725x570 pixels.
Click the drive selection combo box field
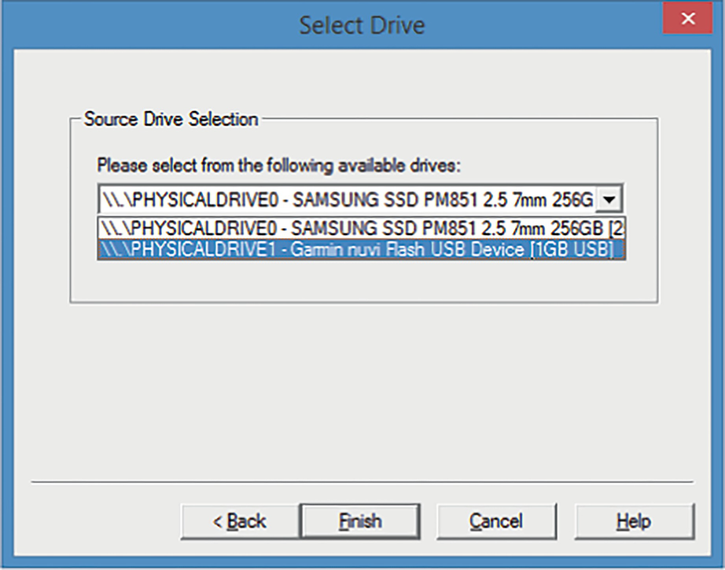(x=346, y=200)
